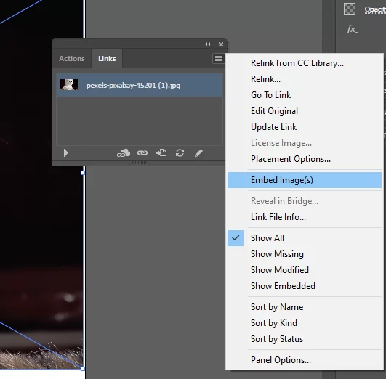The image size is (386, 379).
Task: Click the fx effects icon
Action: [x=352, y=29]
